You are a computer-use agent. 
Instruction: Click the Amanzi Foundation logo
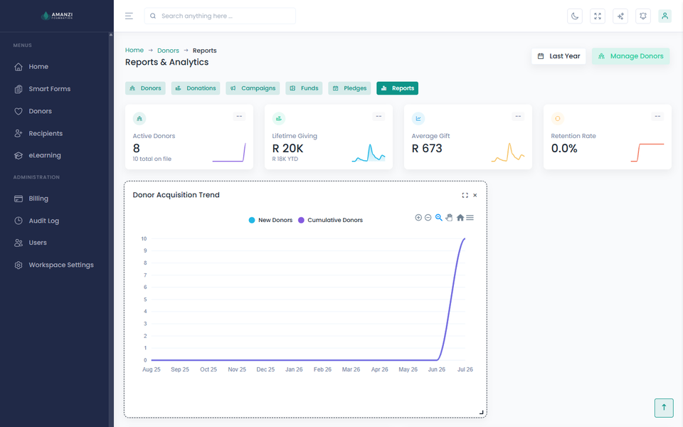pos(57,16)
